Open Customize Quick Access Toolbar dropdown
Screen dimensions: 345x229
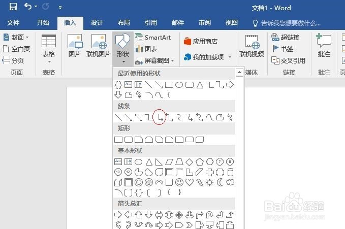point(60,8)
